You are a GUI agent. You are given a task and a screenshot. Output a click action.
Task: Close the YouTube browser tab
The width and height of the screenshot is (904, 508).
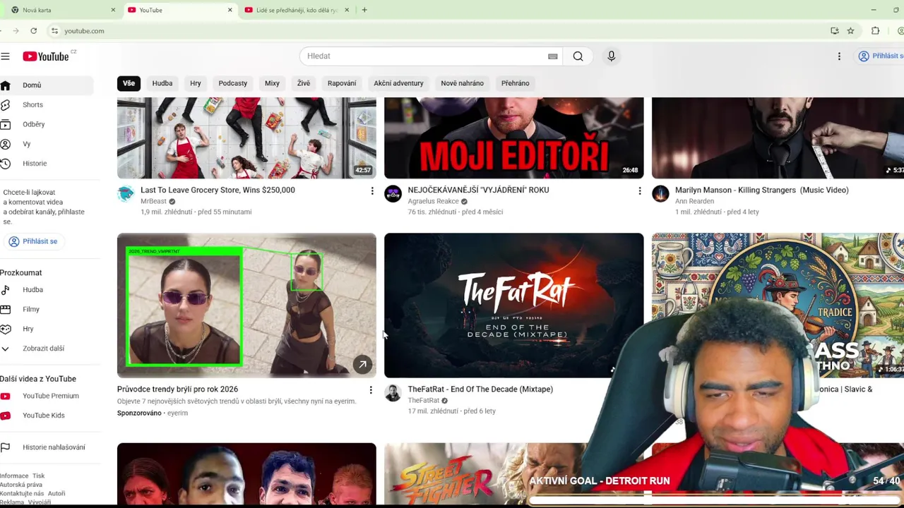tap(230, 10)
